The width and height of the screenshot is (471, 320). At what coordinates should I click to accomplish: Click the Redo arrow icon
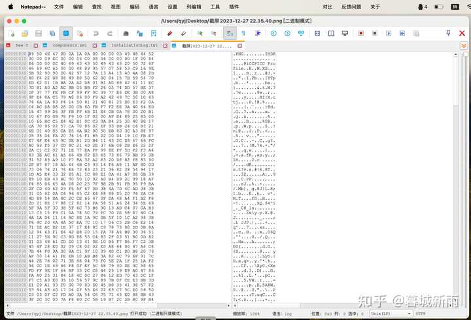(x=110, y=33)
